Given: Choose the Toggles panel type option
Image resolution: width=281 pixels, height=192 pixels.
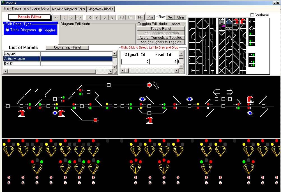Looking at the screenshot, I should [x=40, y=30].
